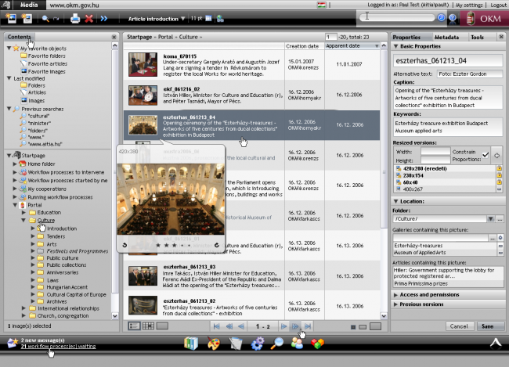Image resolution: width=509 pixels, height=367 pixels.
Task: Open the books library icon in the bottom dock
Action: pyautogui.click(x=191, y=344)
